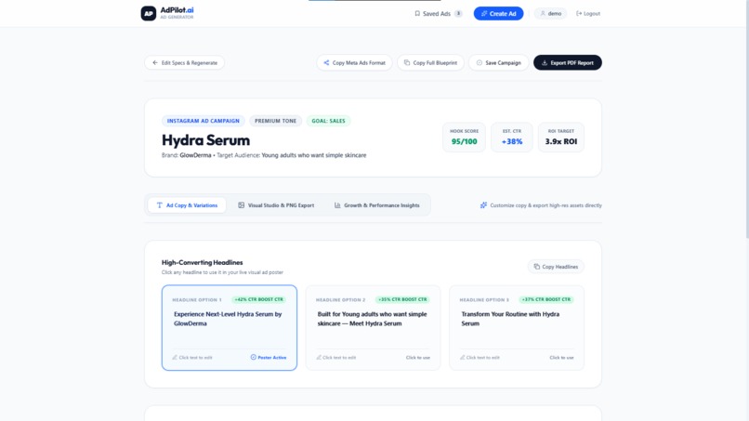Screen dimensions: 749x421
Task: Click Poster Active label in Option 1
Action: [271, 358]
